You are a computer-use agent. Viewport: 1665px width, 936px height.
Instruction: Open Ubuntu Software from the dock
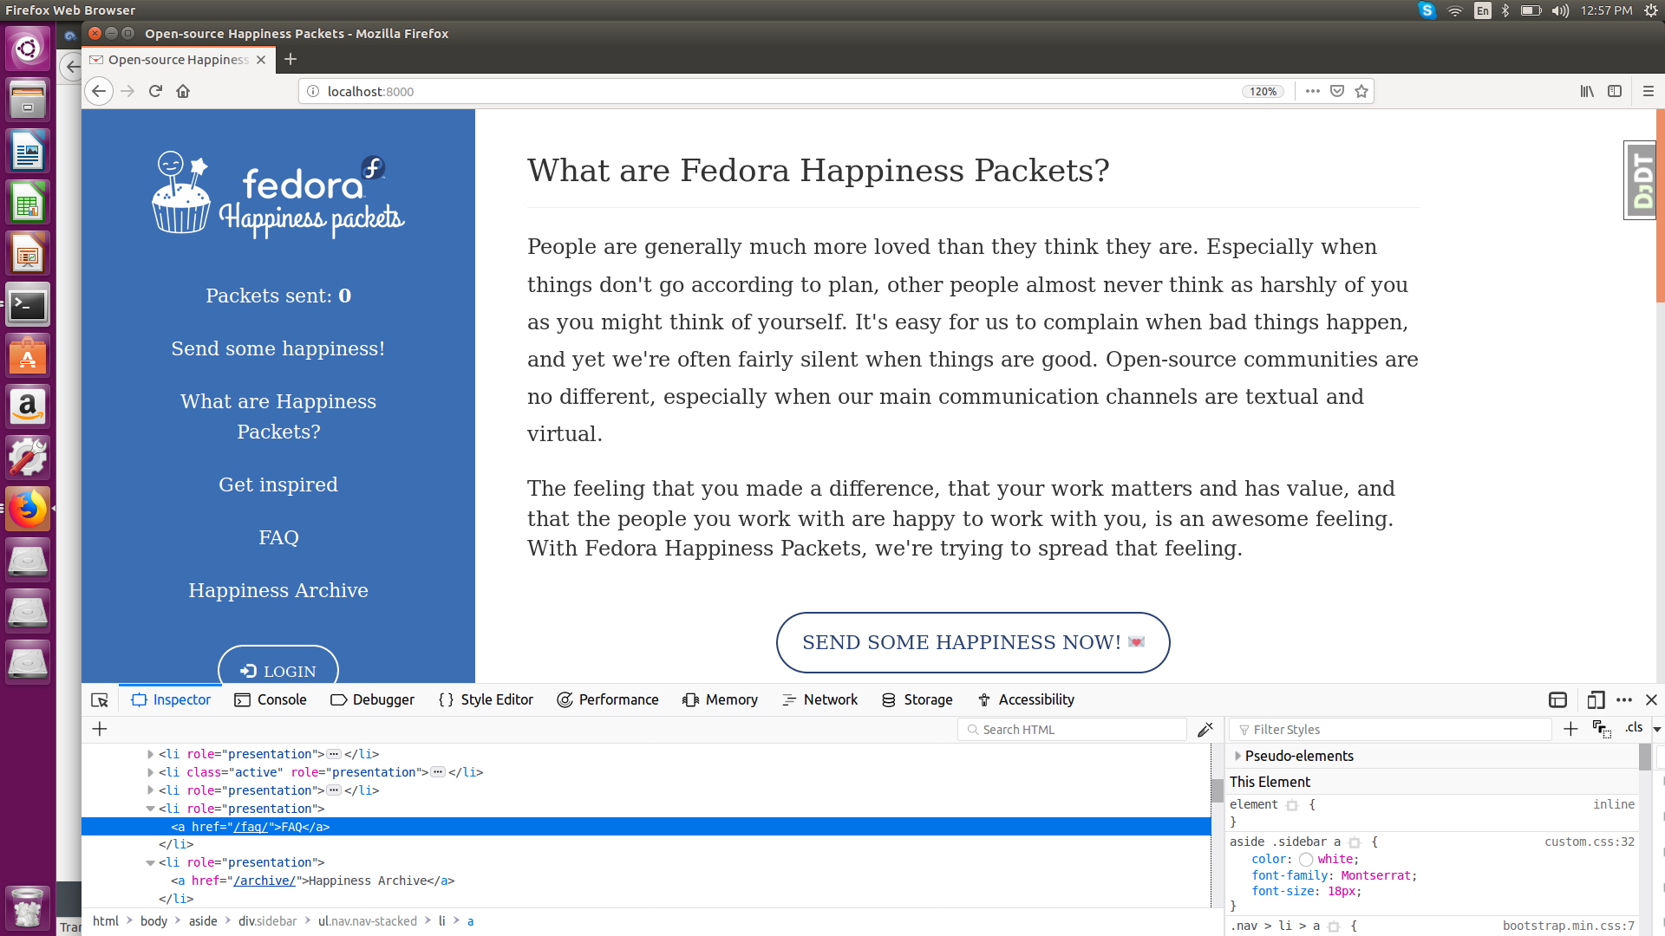28,356
